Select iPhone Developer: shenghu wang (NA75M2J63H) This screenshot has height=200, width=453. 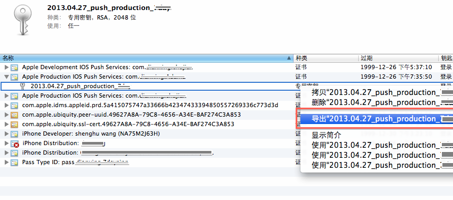[x=91, y=134]
